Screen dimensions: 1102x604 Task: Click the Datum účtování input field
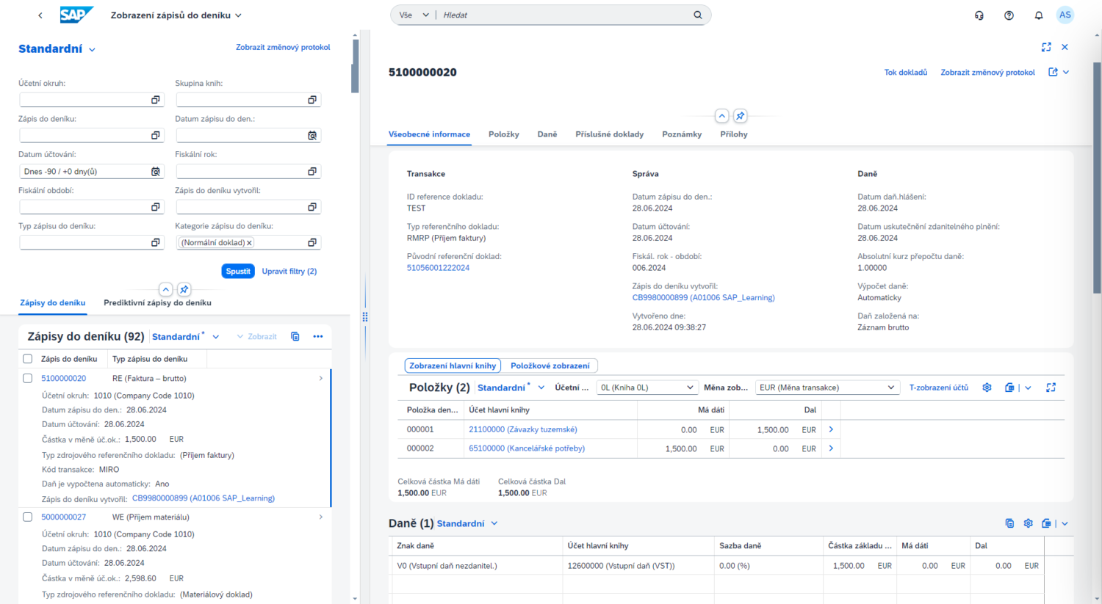coord(84,172)
